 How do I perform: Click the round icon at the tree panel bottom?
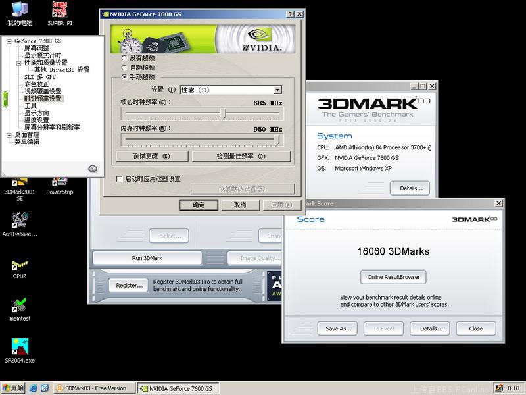[93, 169]
